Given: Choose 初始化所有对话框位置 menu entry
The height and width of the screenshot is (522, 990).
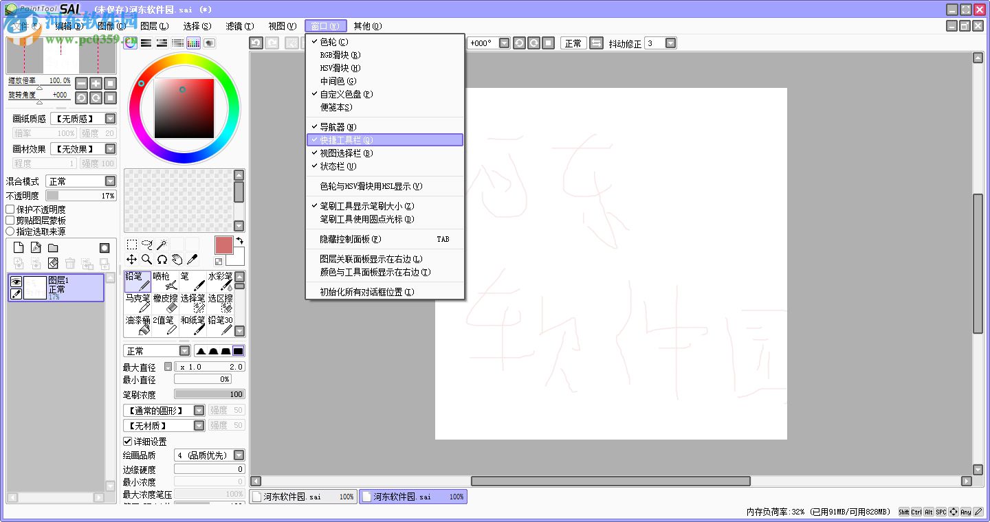Looking at the screenshot, I should click(x=385, y=292).
